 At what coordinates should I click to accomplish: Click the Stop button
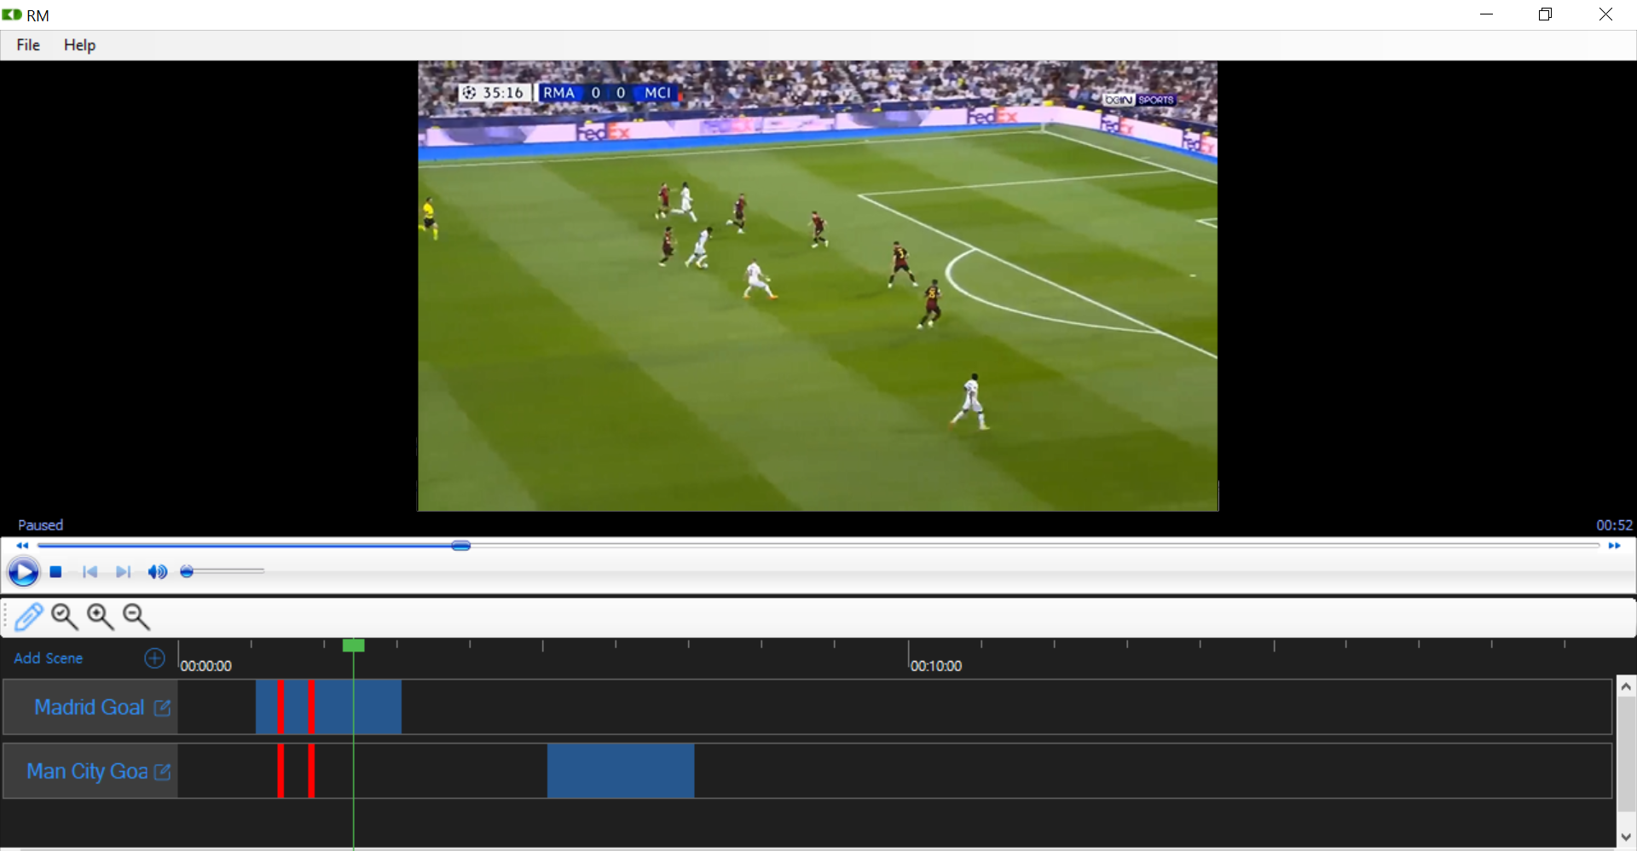55,571
